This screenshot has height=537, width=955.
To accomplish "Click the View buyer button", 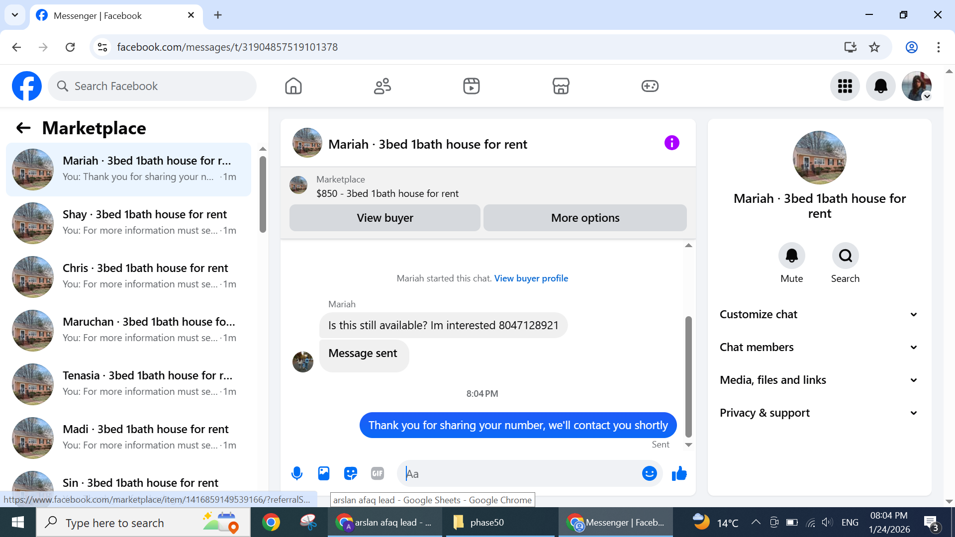I will click(x=384, y=218).
